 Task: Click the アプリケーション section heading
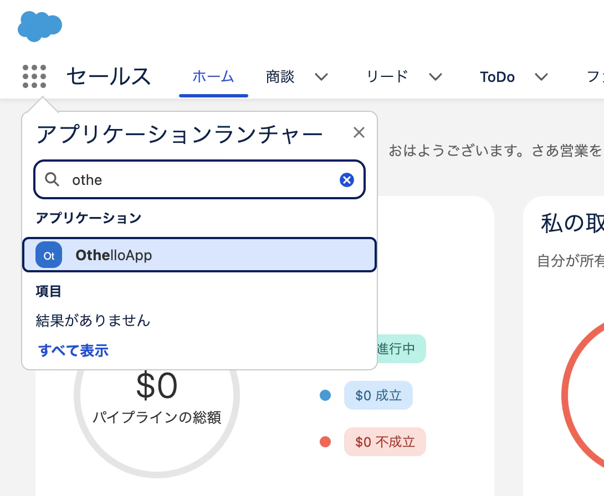point(89,218)
